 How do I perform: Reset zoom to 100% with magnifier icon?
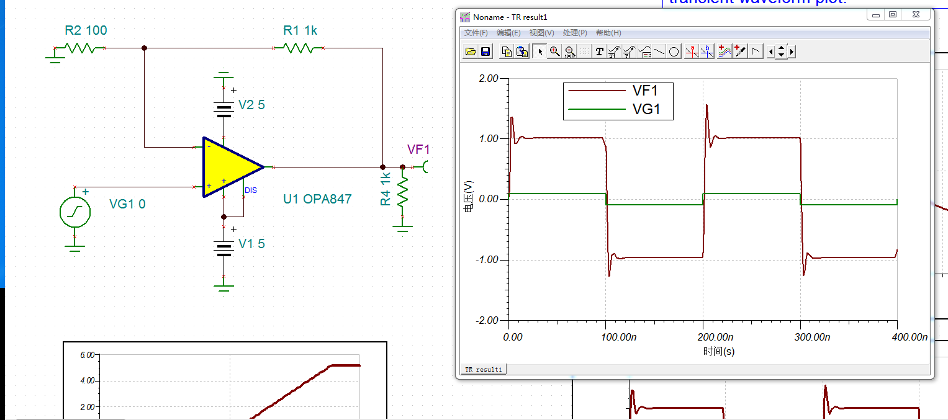click(570, 51)
